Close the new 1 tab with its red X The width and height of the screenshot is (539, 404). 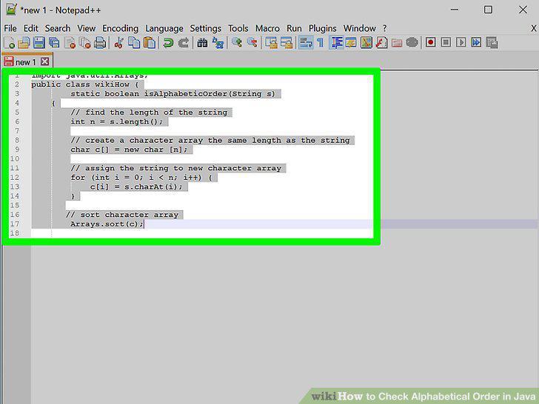pos(44,61)
